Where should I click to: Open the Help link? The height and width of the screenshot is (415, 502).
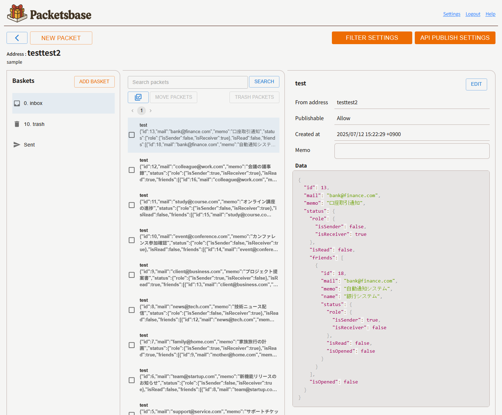point(490,14)
